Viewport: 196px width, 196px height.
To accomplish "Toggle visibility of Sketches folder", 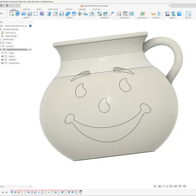I will [x=2, y=60].
